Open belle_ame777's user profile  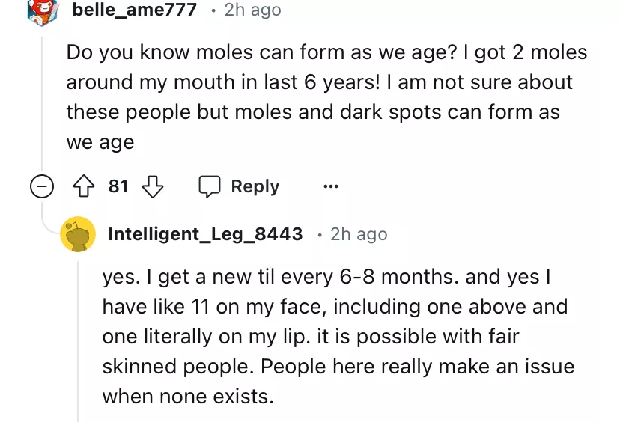click(x=135, y=10)
